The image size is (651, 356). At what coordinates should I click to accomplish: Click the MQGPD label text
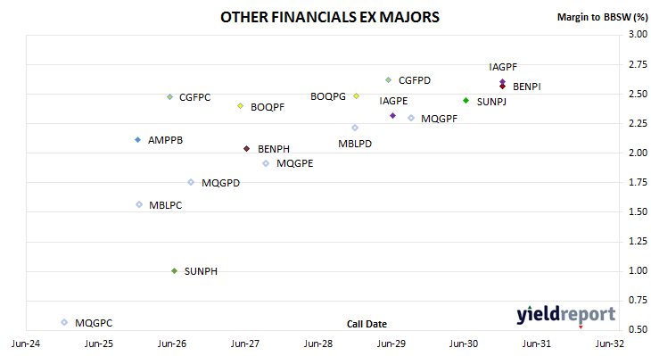click(x=221, y=183)
